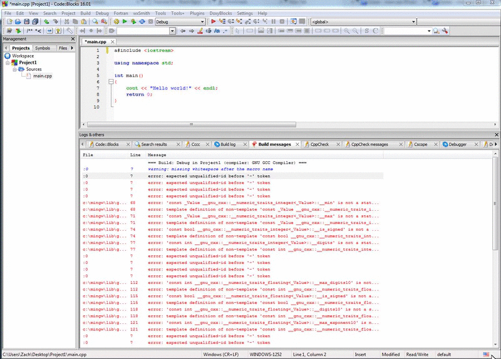Image resolution: width=501 pixels, height=359 pixels.
Task: Click the line 68 '__min' error message row
Action: click(x=232, y=203)
